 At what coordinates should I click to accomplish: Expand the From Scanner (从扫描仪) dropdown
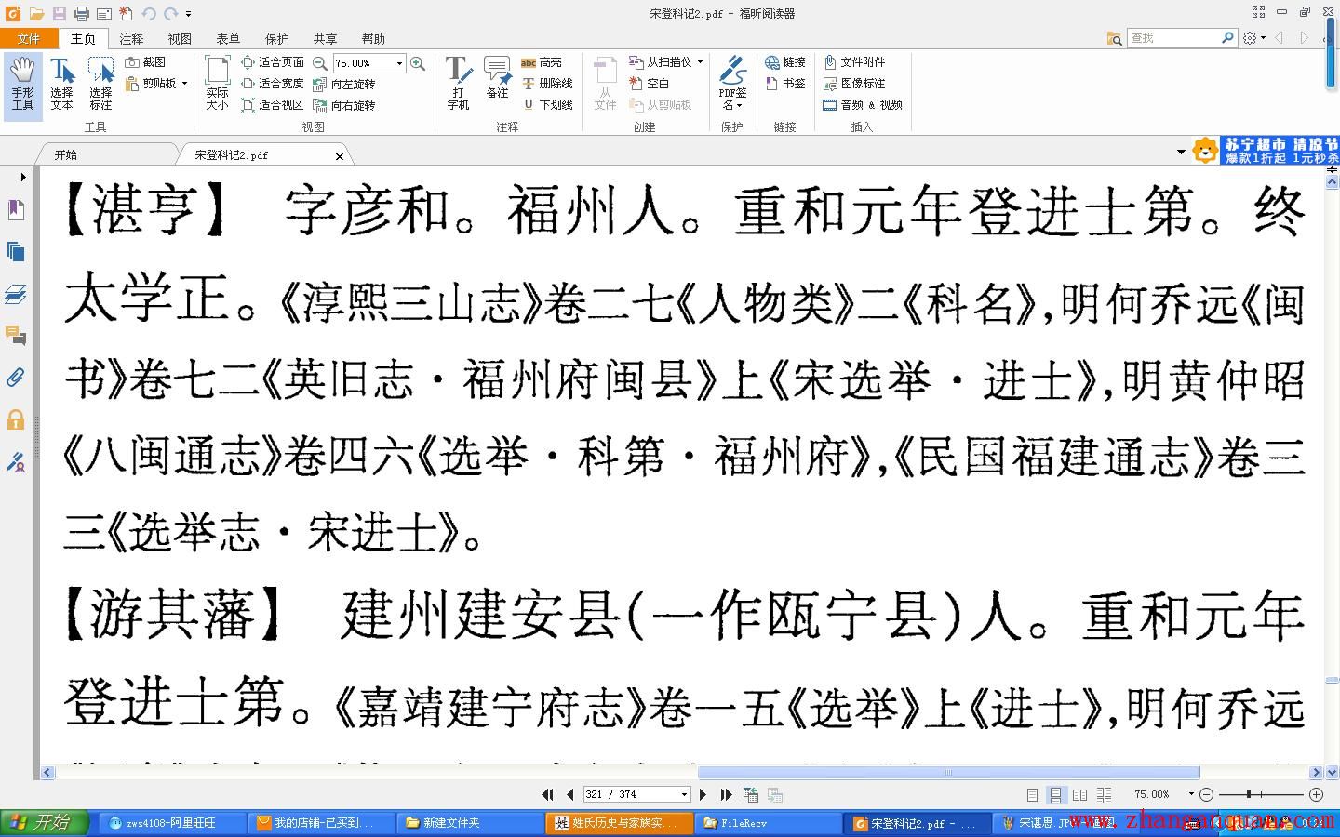pos(700,62)
